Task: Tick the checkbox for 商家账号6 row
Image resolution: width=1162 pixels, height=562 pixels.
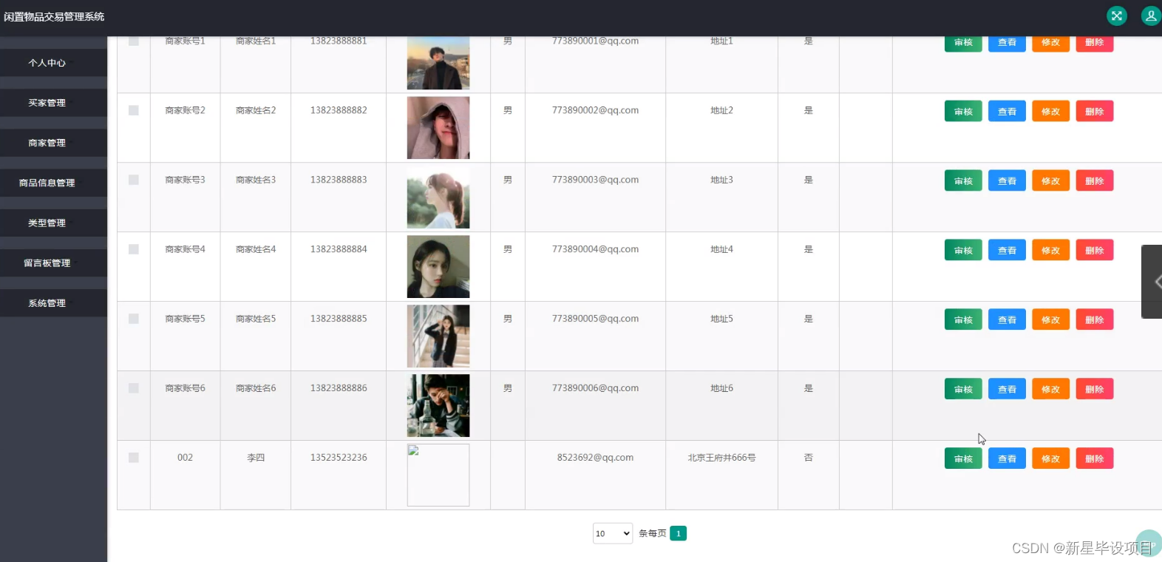Action: [x=134, y=388]
